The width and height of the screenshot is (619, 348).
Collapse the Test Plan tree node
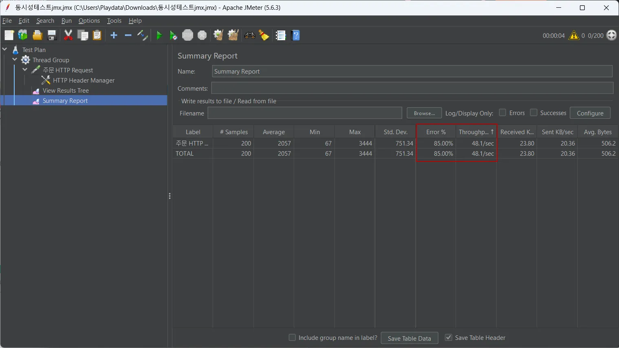[x=5, y=50]
